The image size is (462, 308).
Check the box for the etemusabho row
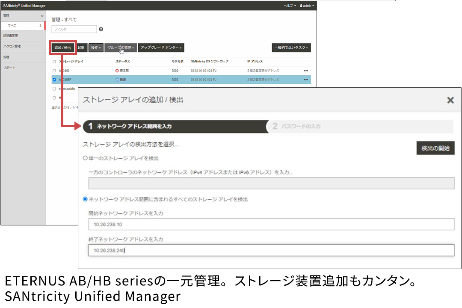[x=54, y=89]
